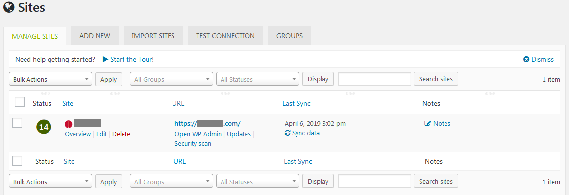Click the play icon for Start the Tour
Viewport: 569px width, 195px height.
[105, 59]
